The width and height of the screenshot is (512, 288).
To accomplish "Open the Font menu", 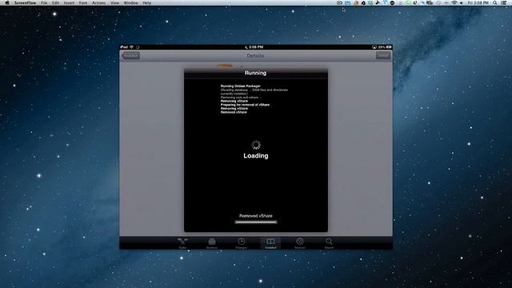I will (x=83, y=2).
